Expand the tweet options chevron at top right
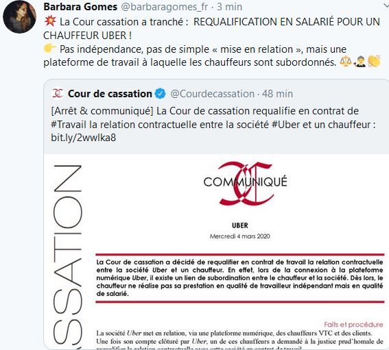 pos(386,5)
